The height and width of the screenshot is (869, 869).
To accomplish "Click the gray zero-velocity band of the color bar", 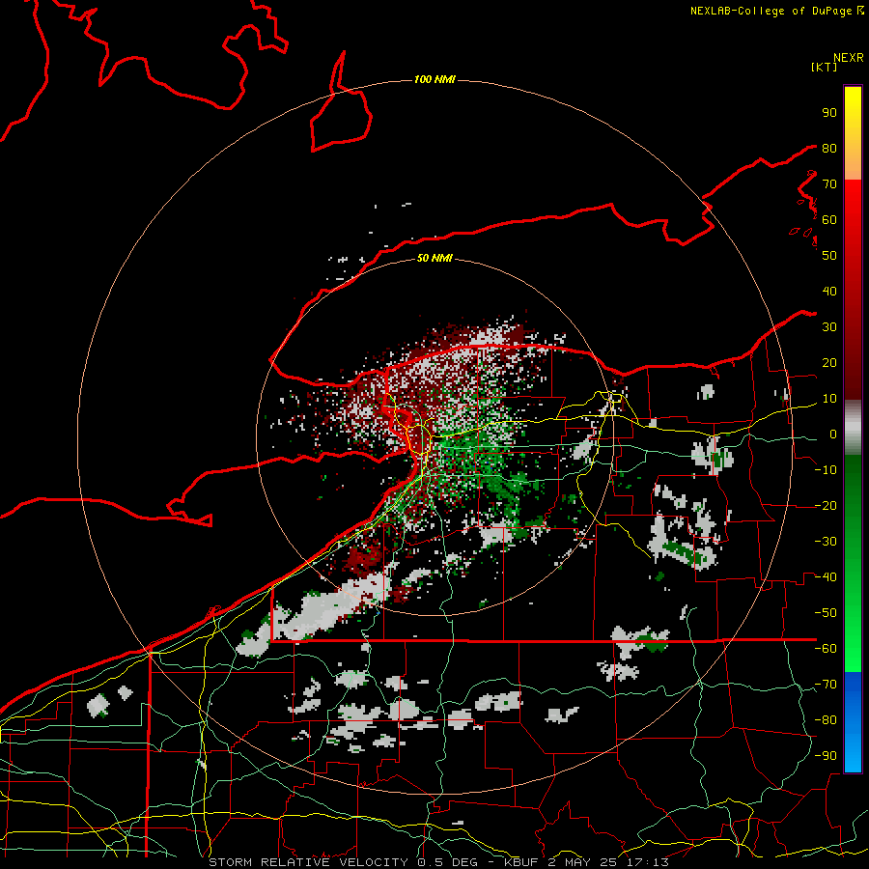I will point(853,428).
